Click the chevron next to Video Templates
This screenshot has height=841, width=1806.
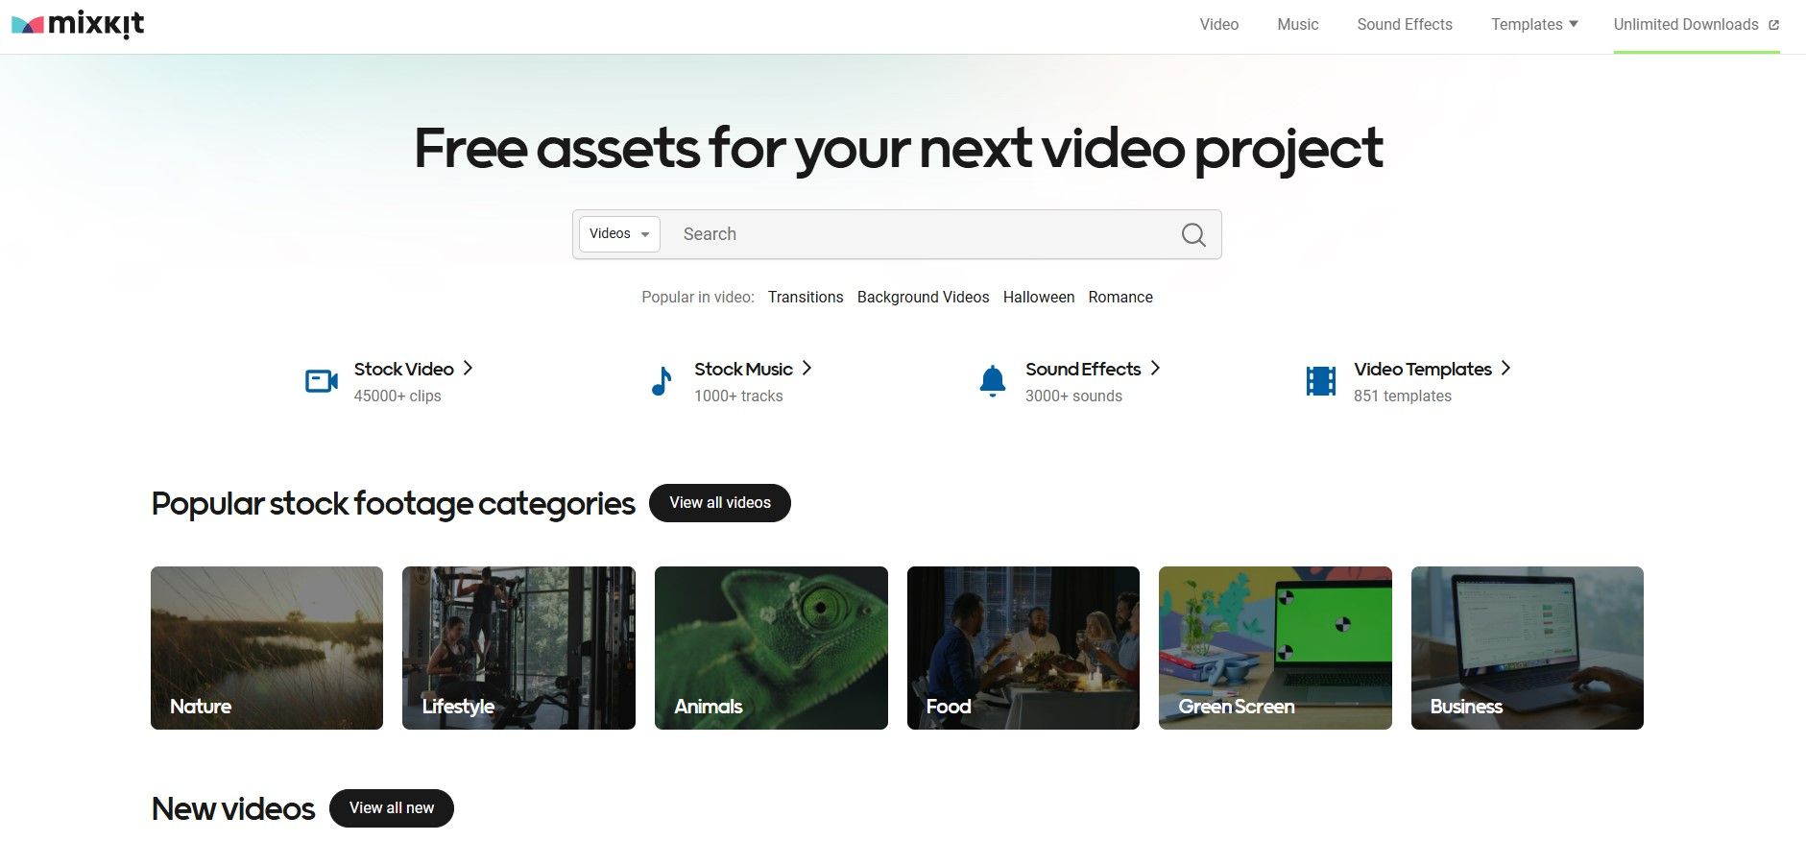[x=1505, y=368]
